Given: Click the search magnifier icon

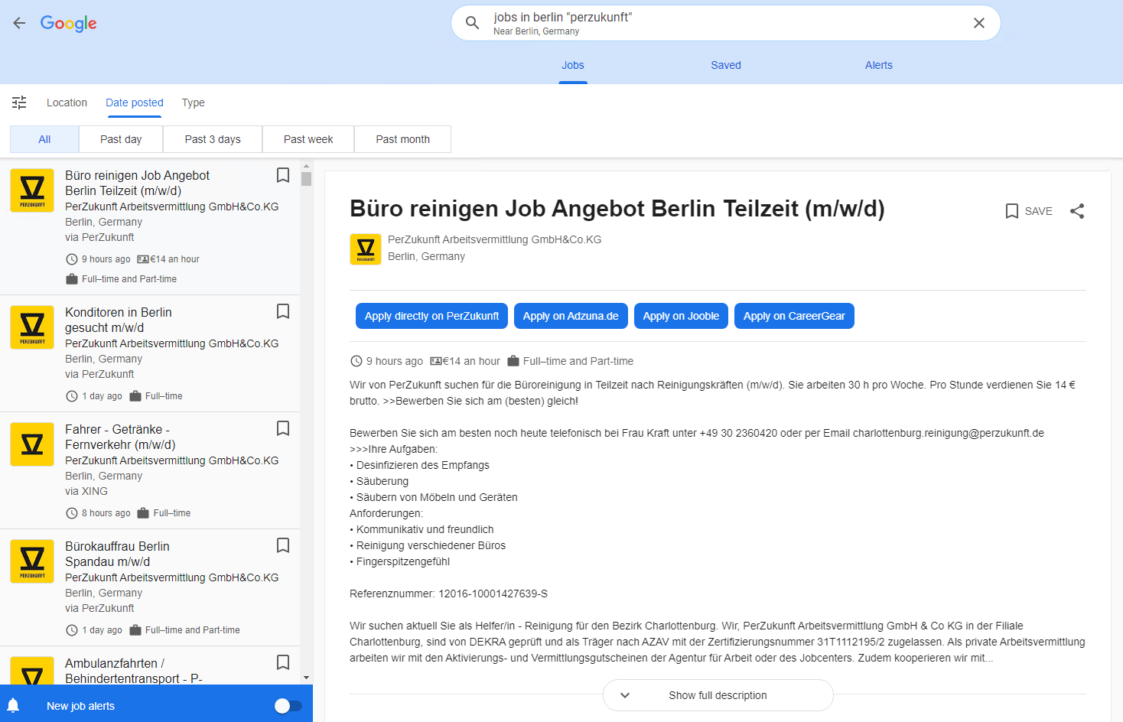Looking at the screenshot, I should (x=472, y=22).
